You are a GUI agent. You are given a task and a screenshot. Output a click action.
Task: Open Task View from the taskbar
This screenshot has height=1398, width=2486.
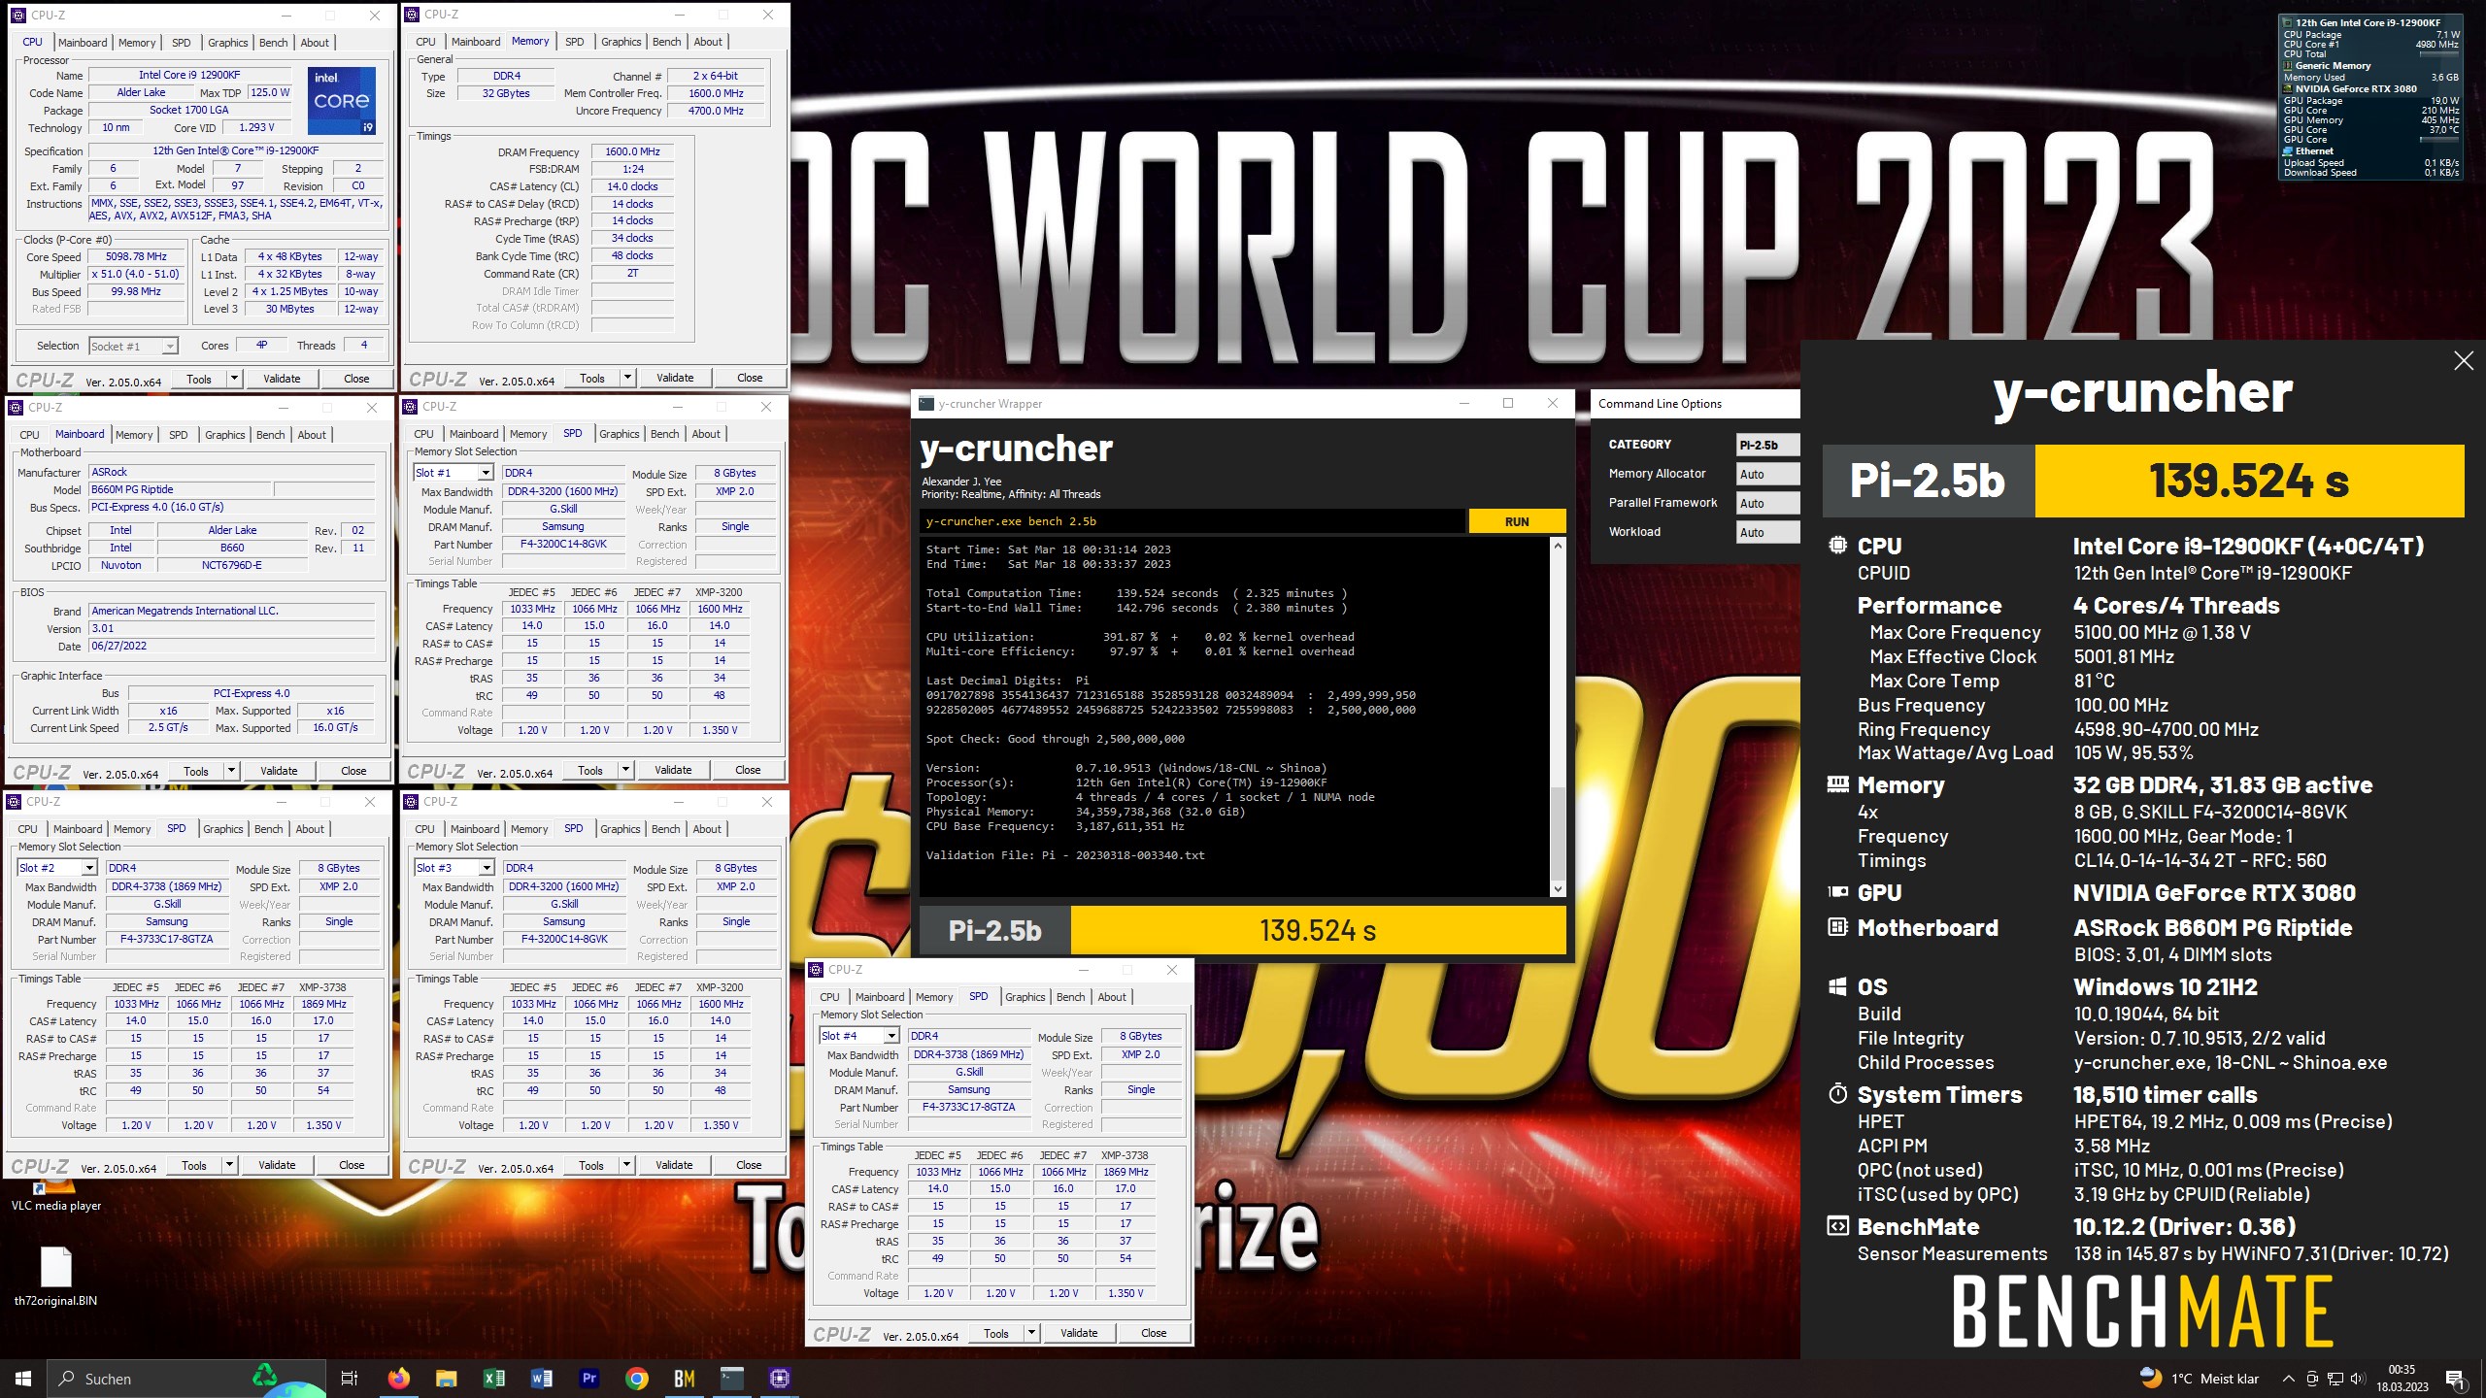pos(350,1379)
